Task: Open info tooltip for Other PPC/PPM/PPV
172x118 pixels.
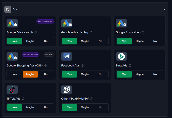Action: coord(91,99)
